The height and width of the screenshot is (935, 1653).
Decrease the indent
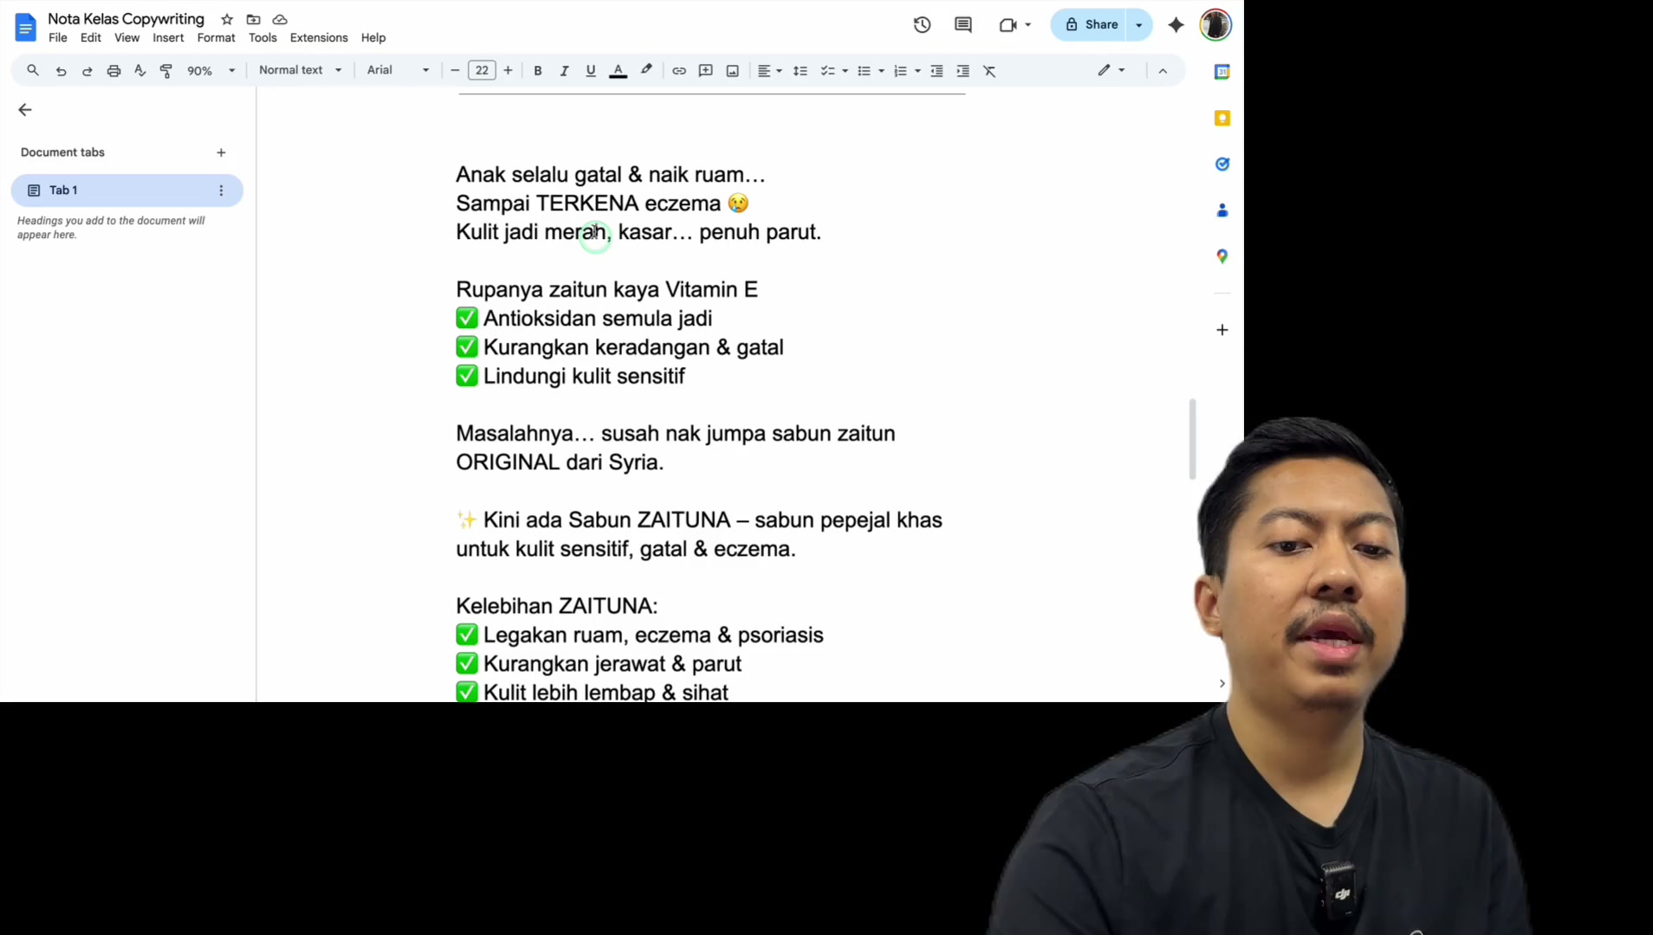tap(937, 71)
